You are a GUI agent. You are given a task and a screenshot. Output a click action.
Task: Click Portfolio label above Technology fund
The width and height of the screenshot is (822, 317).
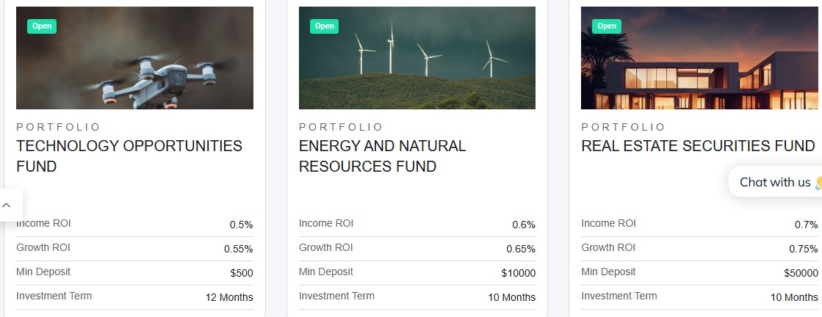tap(59, 127)
